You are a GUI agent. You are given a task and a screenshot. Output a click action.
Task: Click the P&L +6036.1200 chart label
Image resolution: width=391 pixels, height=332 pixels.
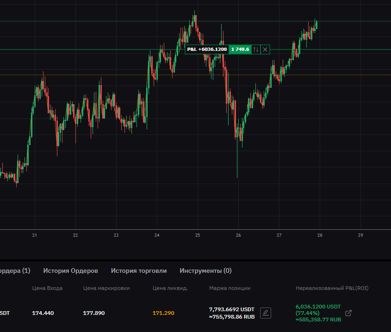[207, 49]
